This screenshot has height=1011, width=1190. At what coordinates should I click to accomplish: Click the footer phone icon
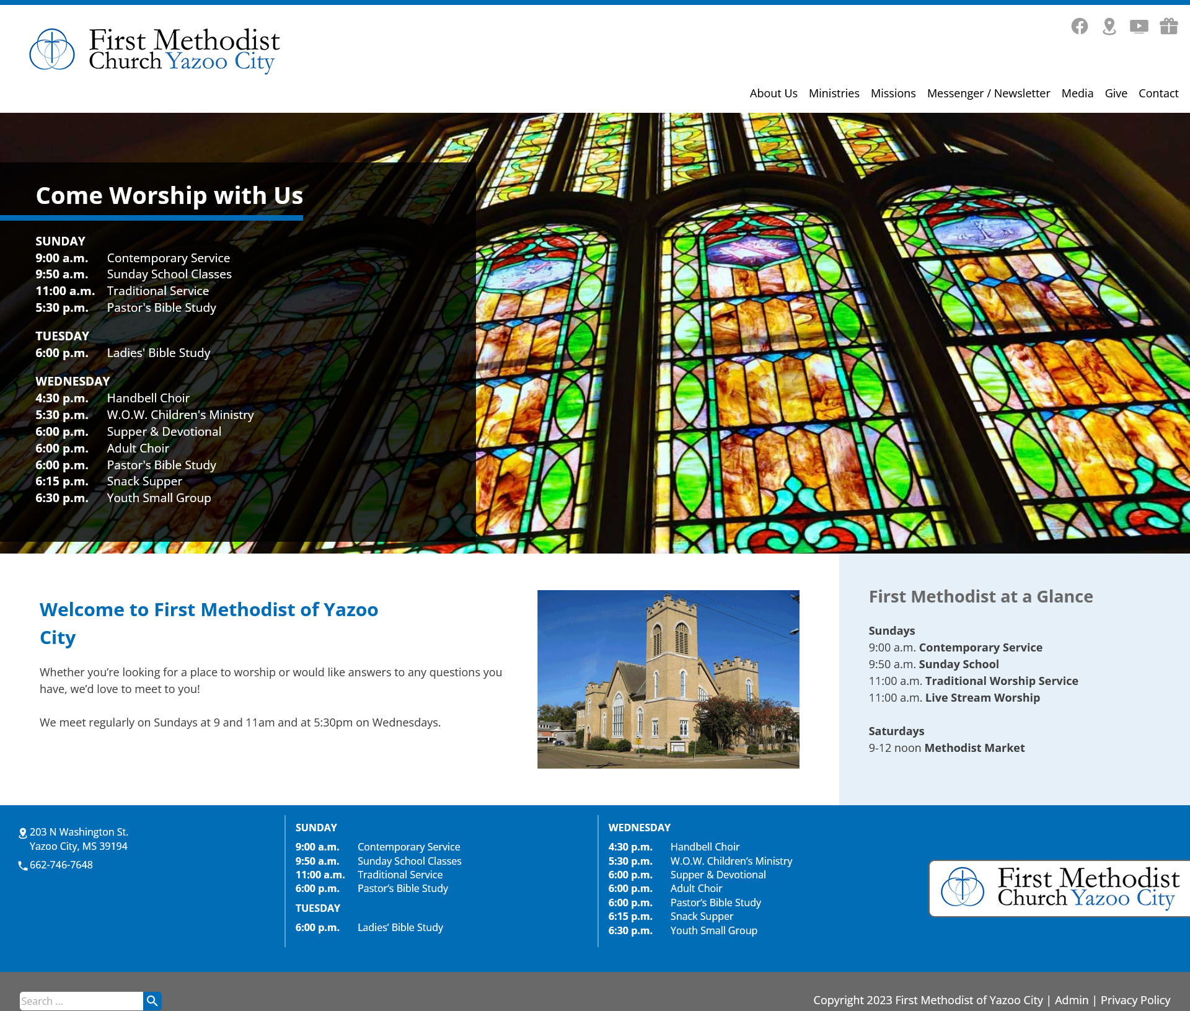point(23,865)
